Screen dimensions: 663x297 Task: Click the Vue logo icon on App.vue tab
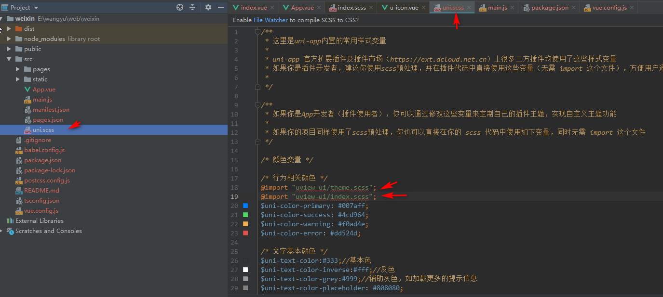pos(286,7)
